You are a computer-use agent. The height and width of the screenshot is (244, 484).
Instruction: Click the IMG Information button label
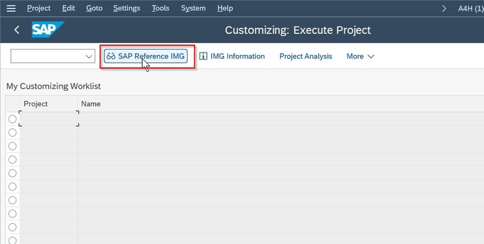(237, 56)
